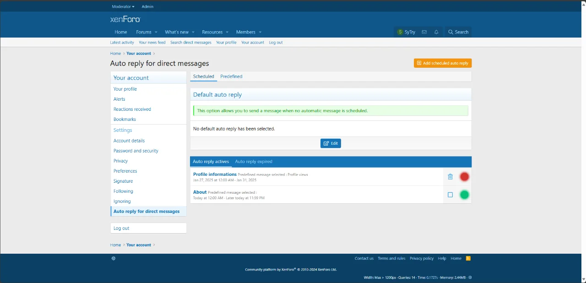The height and width of the screenshot is (283, 586).
Task: Expand the Moderator dropdown in the top bar
Action: pyautogui.click(x=123, y=6)
